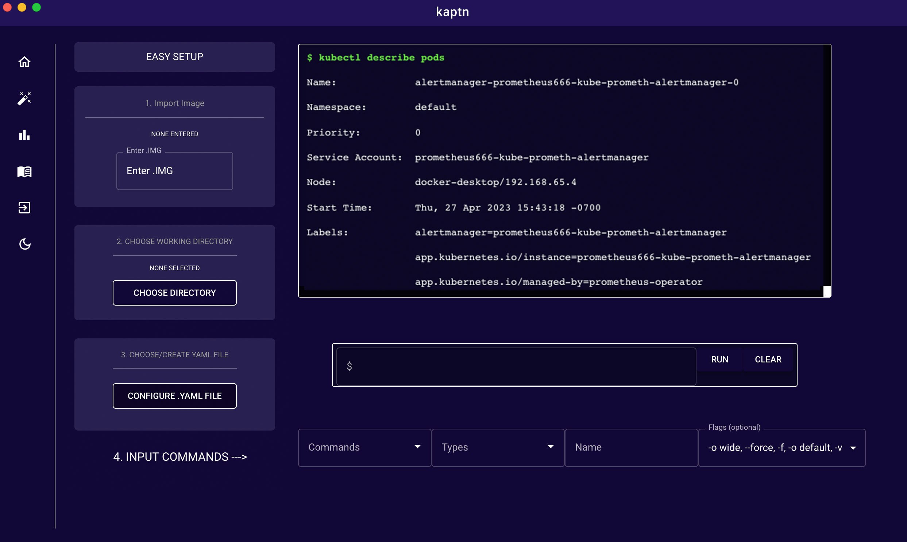Open the bar chart metrics icon
Screen dimensions: 907x542
pyautogui.click(x=24, y=135)
